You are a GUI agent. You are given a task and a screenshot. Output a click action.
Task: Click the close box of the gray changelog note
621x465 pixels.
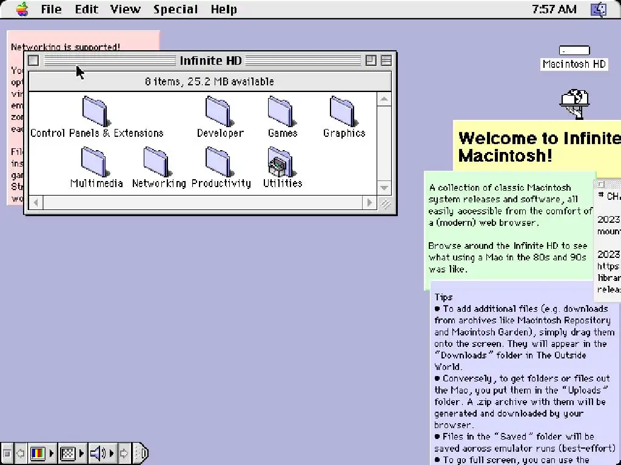pos(600,185)
